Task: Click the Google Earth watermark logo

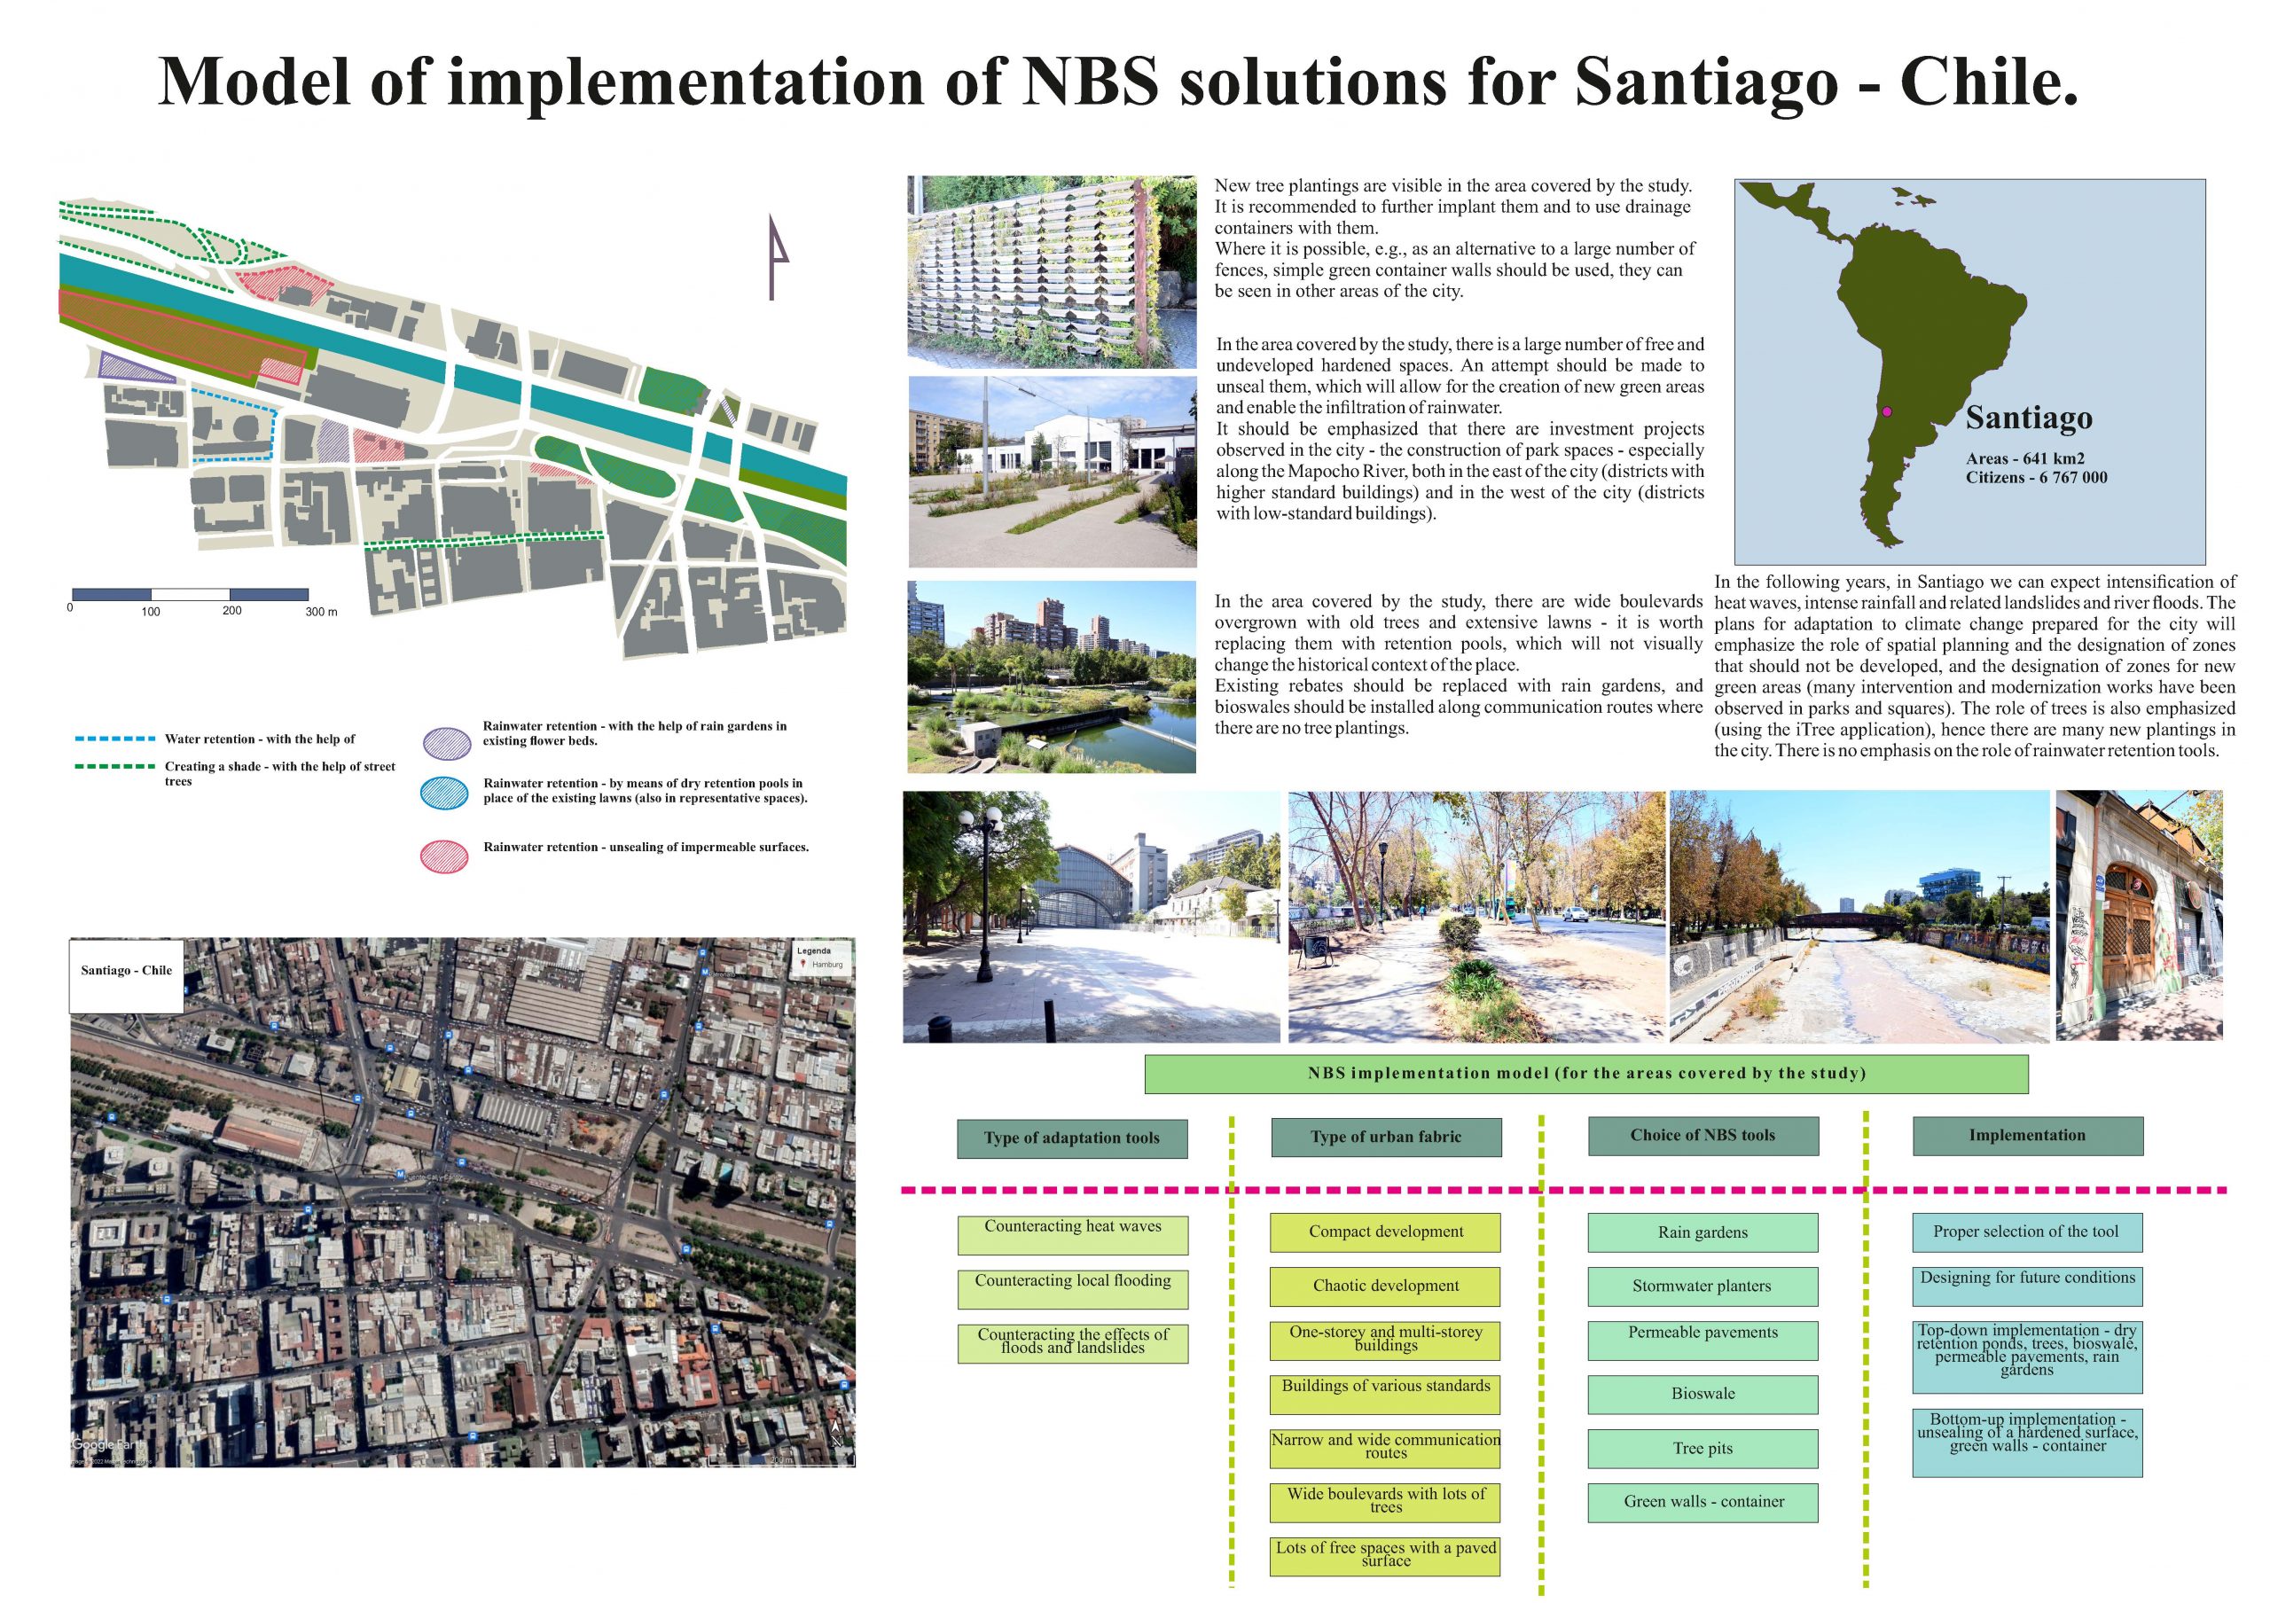Action: click(108, 1445)
